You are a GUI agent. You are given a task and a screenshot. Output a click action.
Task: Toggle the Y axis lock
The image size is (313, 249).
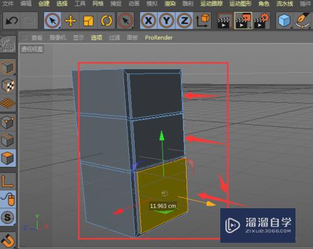(167, 21)
